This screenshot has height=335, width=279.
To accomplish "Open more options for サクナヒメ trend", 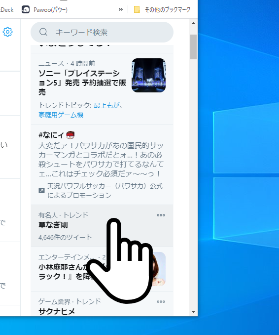I will pyautogui.click(x=161, y=302).
